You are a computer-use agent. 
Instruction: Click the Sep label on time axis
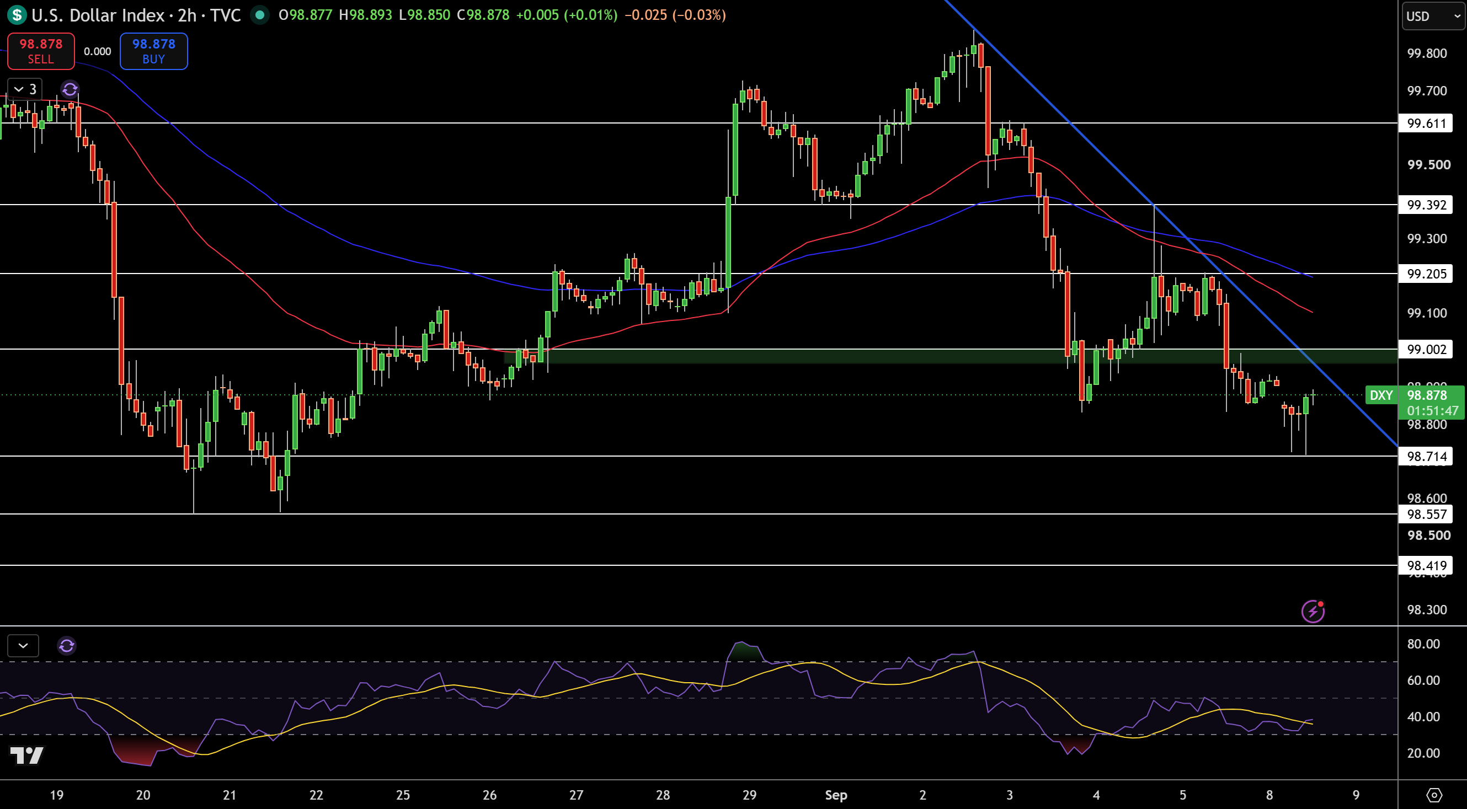click(x=836, y=795)
